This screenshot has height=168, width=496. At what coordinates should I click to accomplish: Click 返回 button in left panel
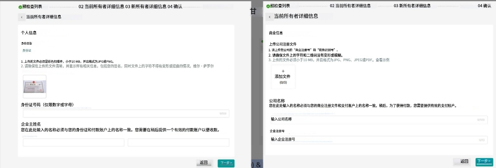(x=204, y=163)
